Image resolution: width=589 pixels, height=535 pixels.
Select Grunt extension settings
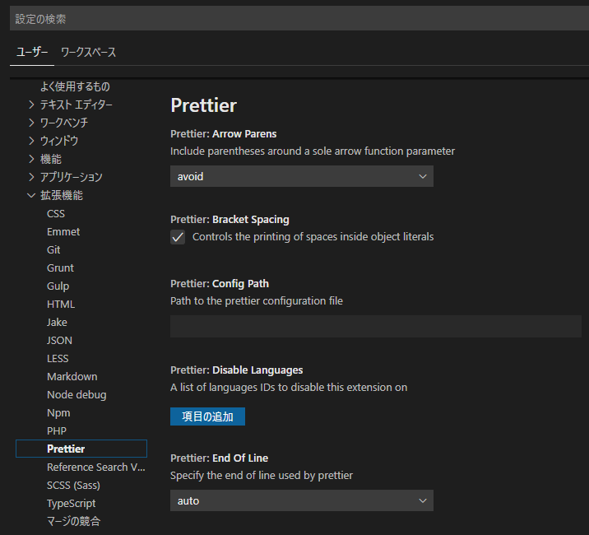[60, 267]
